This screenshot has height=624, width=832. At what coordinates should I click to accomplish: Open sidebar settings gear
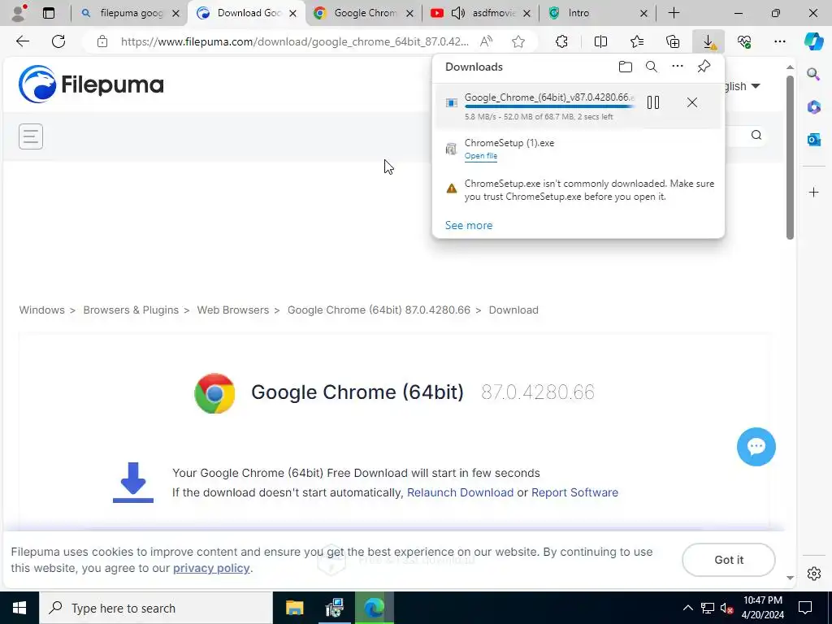click(x=814, y=574)
